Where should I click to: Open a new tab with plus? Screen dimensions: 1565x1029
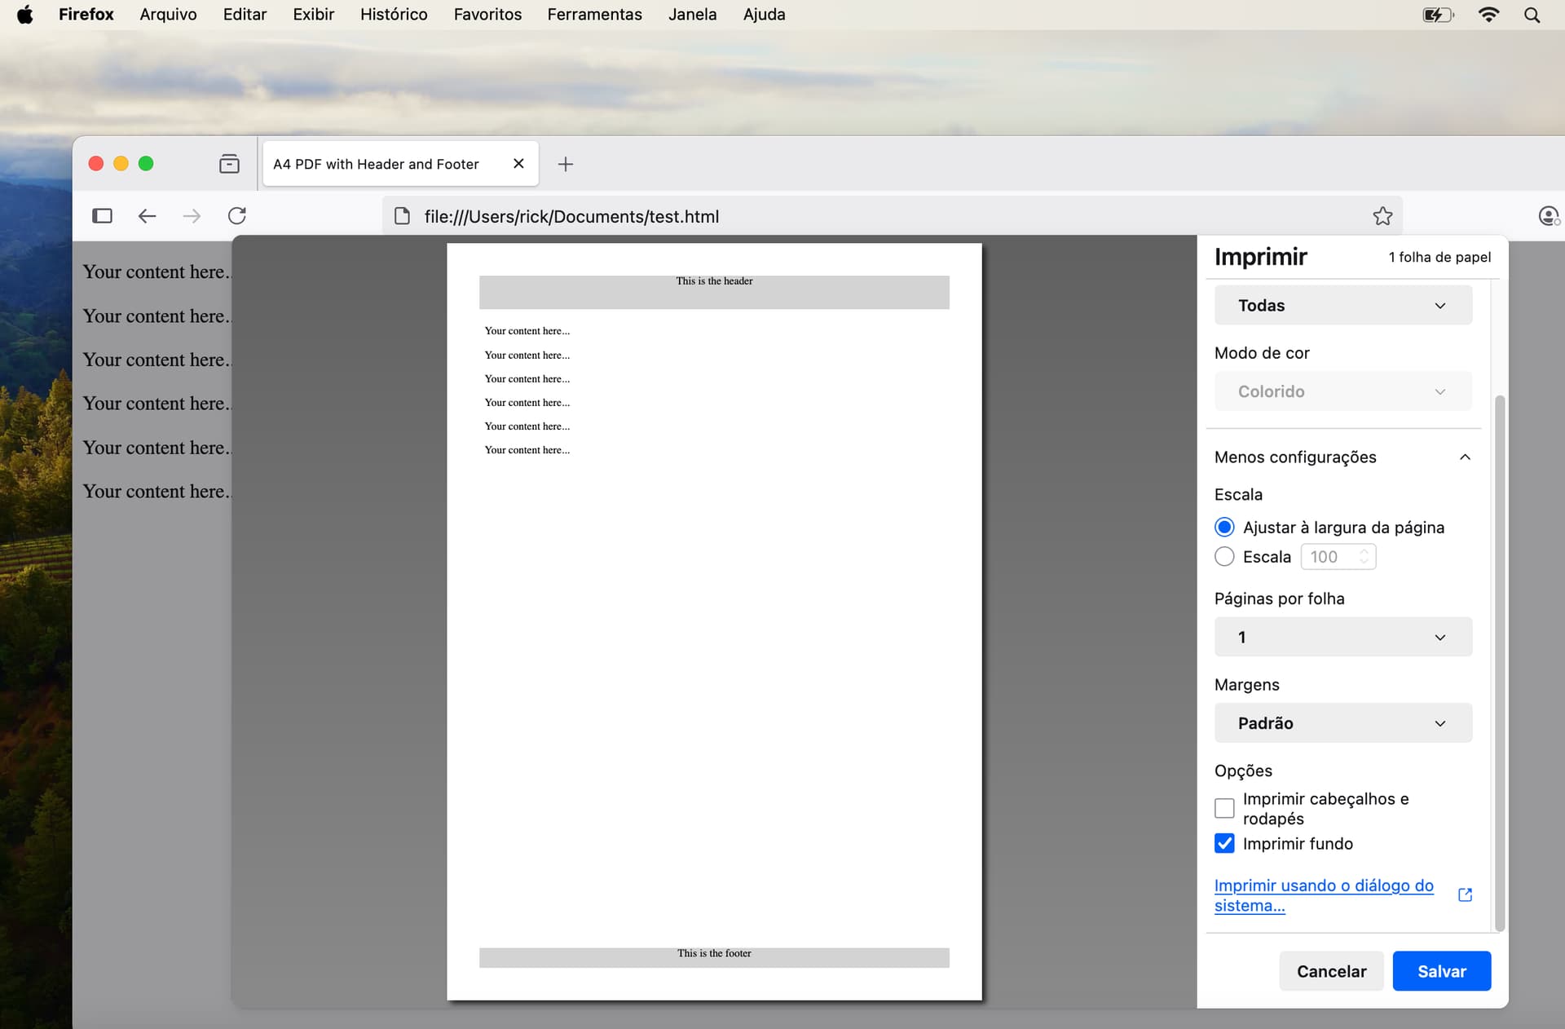566,164
